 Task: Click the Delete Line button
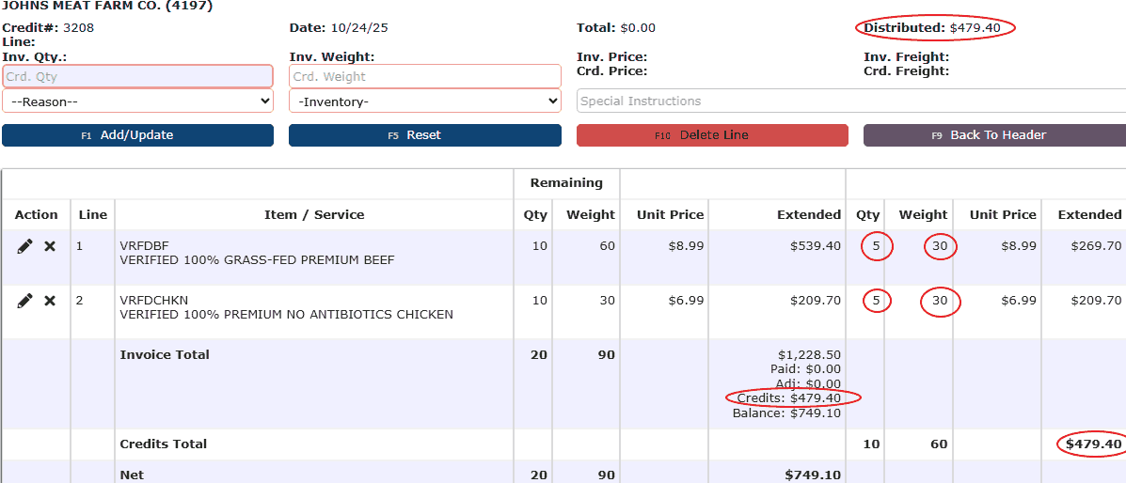(x=712, y=135)
